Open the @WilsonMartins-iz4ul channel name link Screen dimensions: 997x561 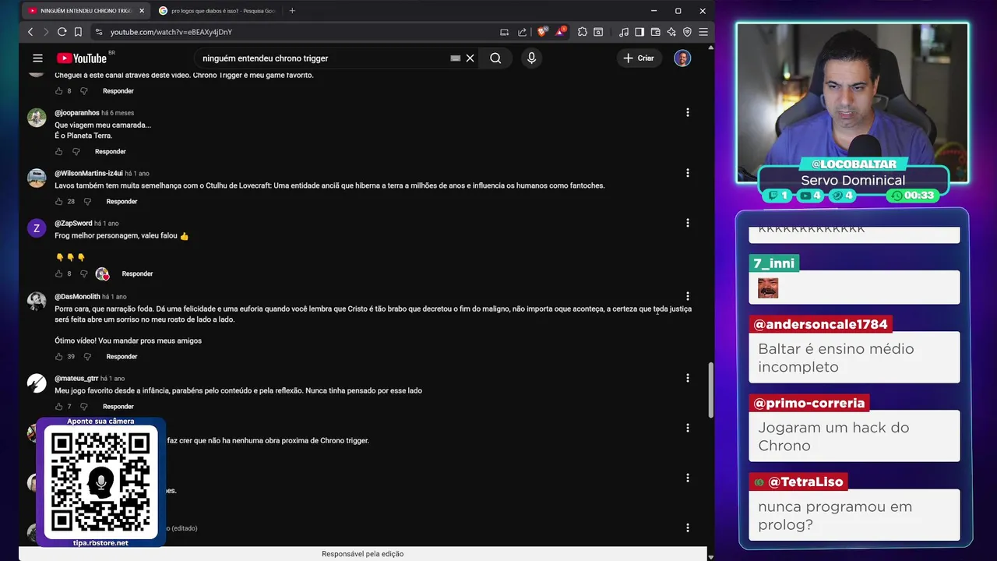click(89, 173)
